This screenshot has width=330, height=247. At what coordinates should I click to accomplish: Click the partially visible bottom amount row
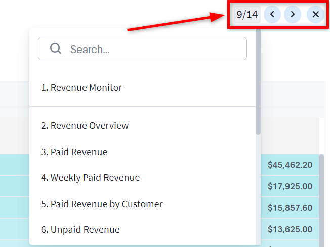[290, 244]
